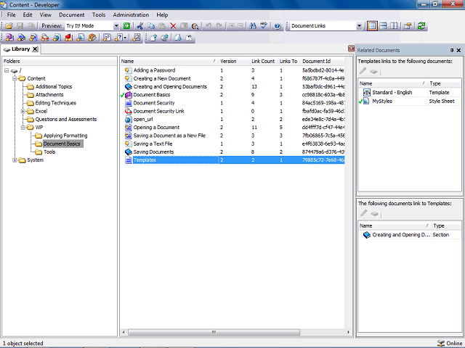Click the Check Out down-arrow document icon
Viewport: 465px width, 348px height.
[x=178, y=38]
